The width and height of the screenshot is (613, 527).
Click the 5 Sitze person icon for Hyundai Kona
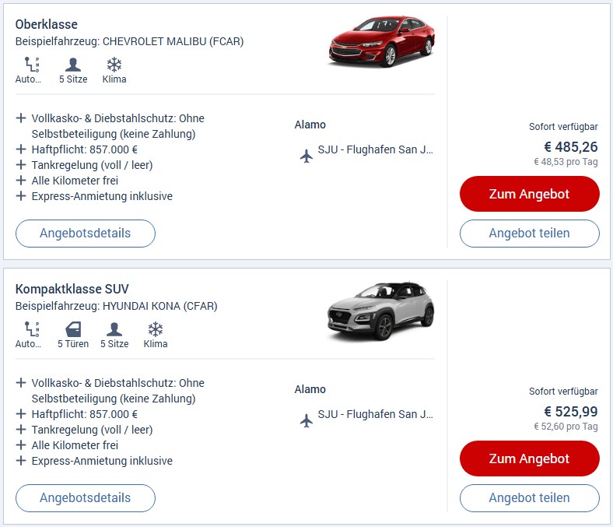point(114,328)
